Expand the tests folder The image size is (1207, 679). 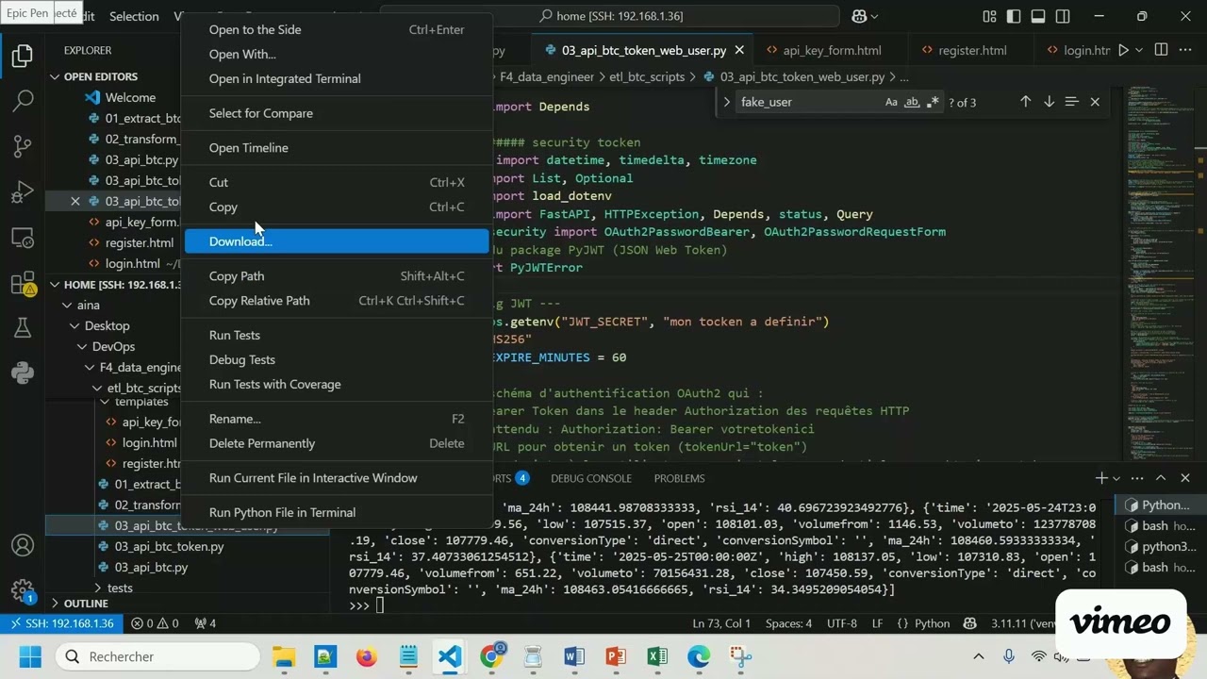[x=120, y=588]
